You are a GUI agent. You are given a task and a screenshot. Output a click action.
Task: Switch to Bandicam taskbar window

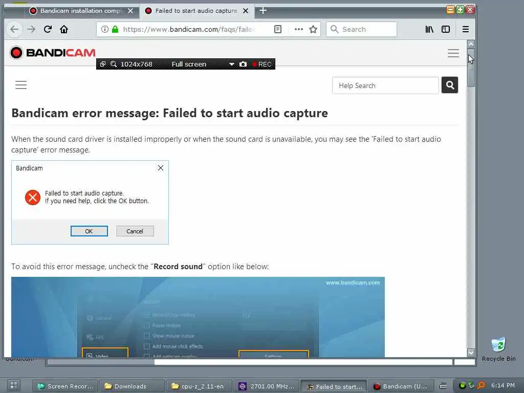[x=401, y=386]
